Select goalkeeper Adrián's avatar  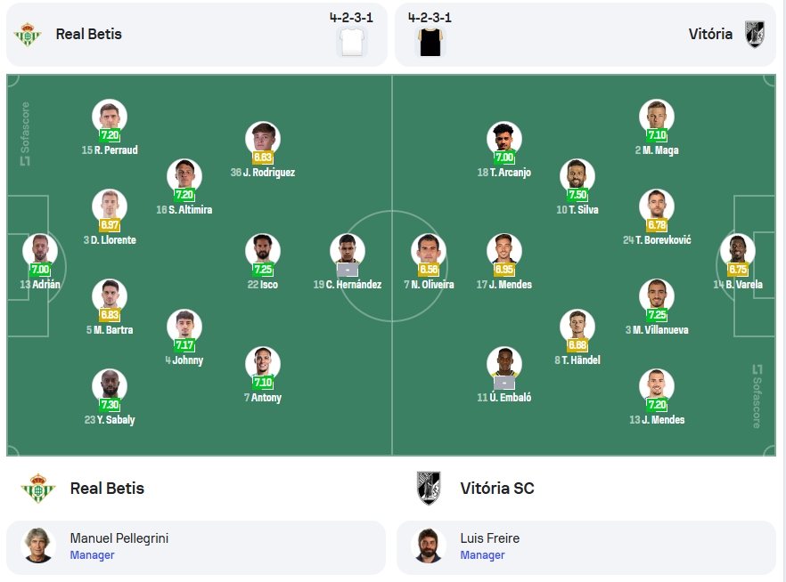[x=40, y=251]
